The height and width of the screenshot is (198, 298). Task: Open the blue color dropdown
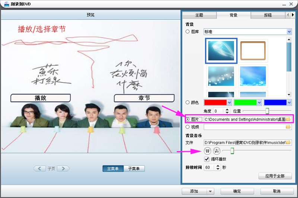point(289,102)
